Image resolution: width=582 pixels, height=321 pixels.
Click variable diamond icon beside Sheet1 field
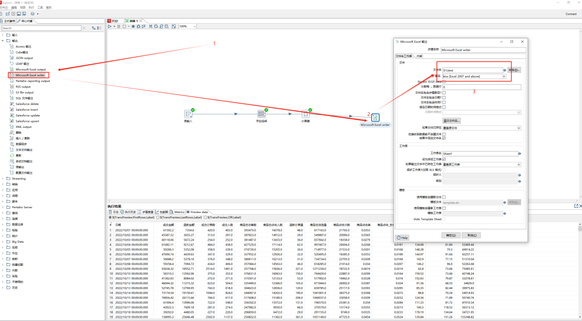pos(519,153)
